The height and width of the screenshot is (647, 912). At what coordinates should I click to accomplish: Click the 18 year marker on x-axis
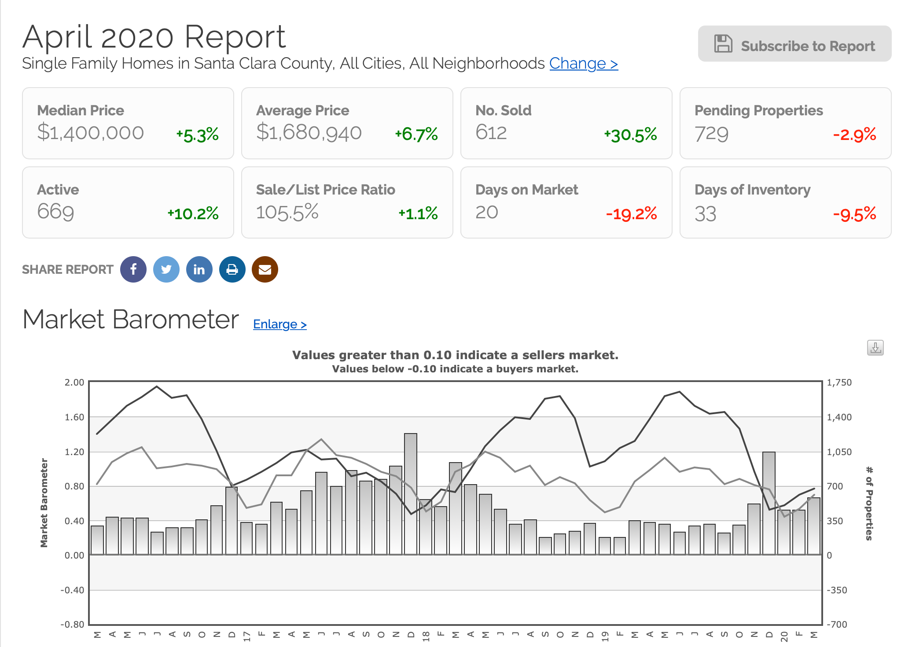[426, 636]
